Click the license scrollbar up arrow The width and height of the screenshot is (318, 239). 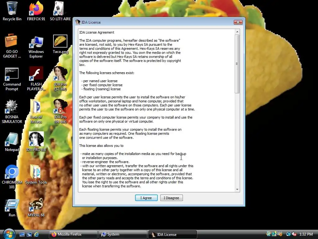[x=237, y=32]
